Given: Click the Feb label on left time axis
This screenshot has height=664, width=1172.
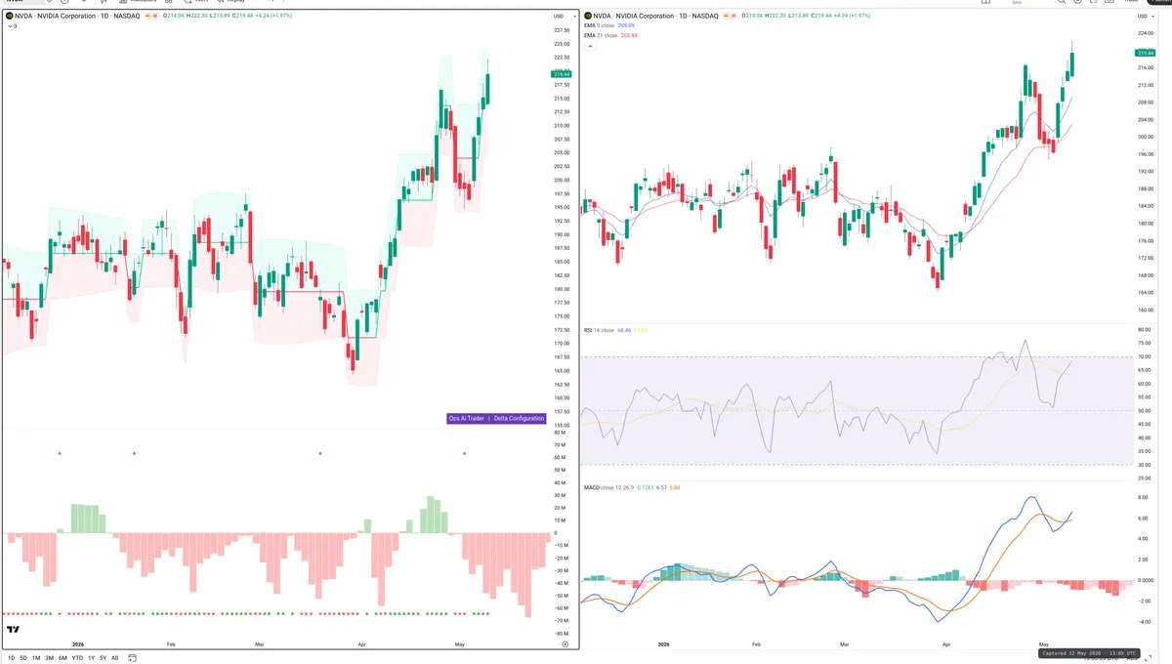Looking at the screenshot, I should (171, 644).
